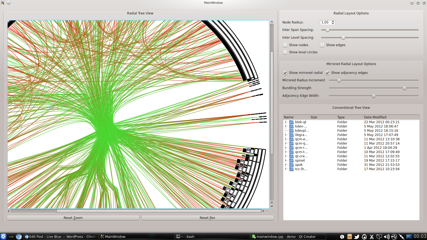Viewport: 427px width, 240px height.
Task: Click the Chromium browser launcher icon
Action: (x=19, y=237)
